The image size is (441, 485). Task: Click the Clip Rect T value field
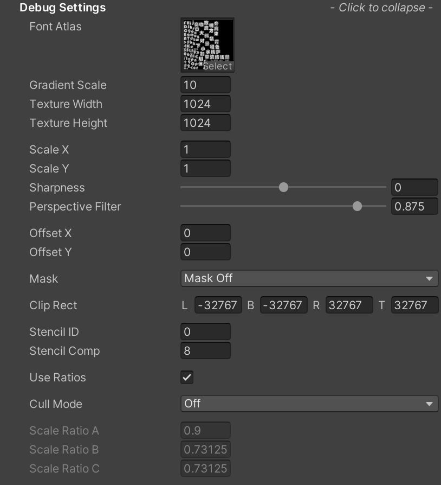415,305
